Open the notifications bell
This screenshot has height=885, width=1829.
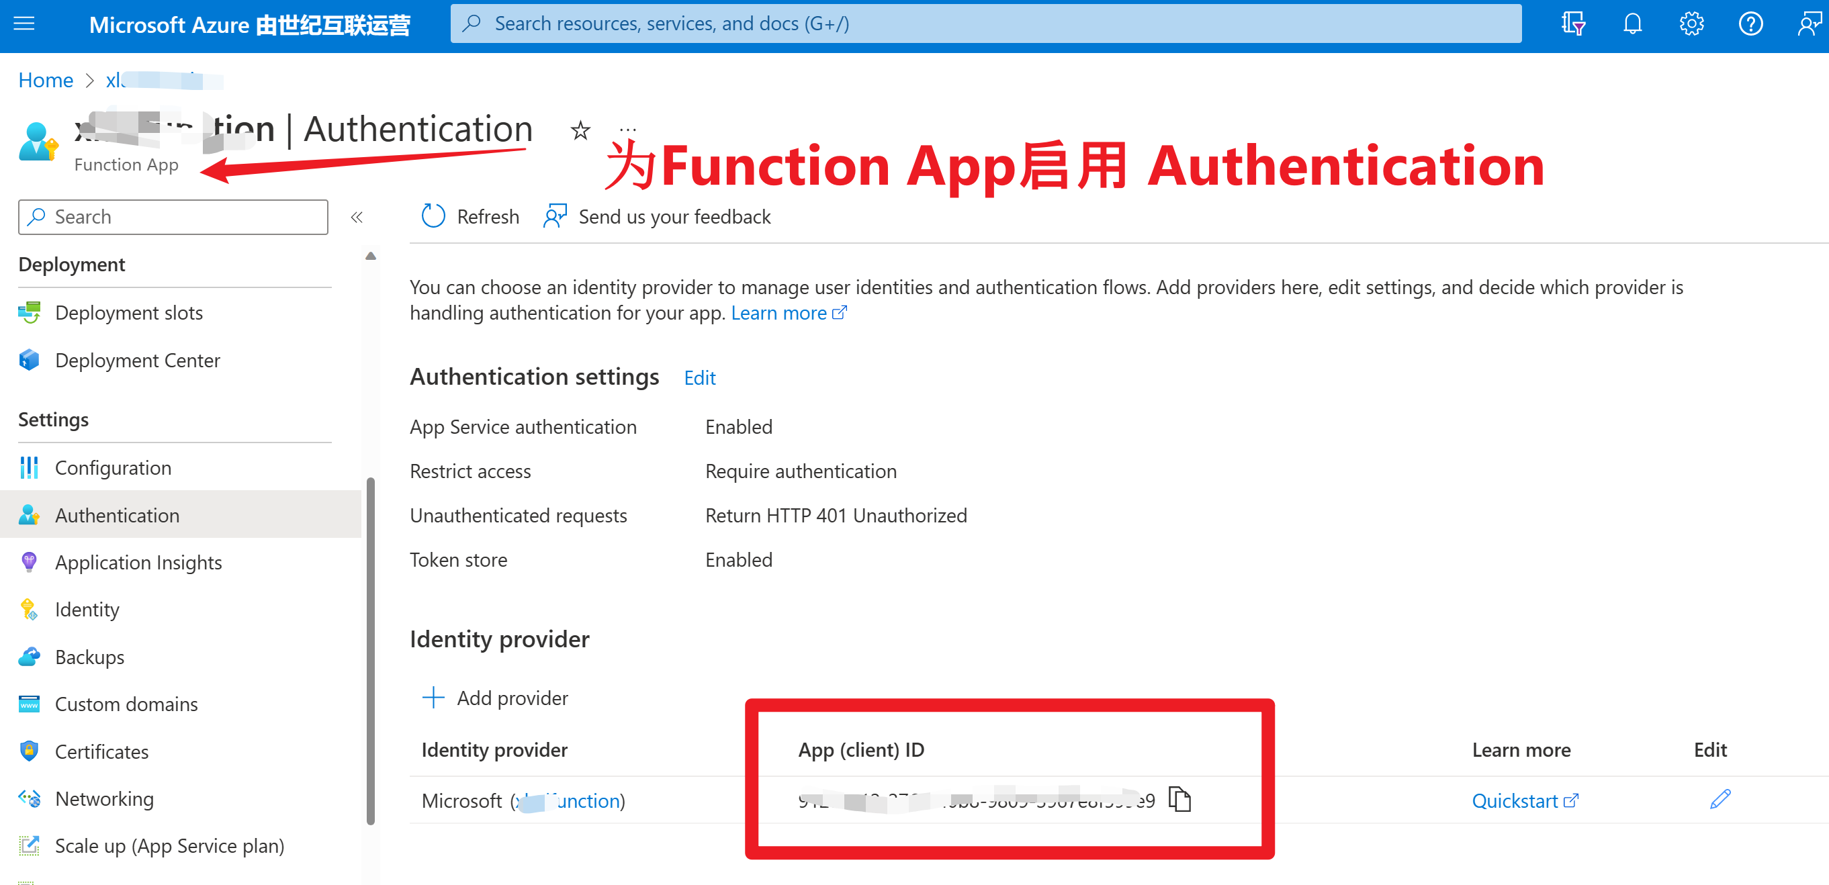point(1632,24)
